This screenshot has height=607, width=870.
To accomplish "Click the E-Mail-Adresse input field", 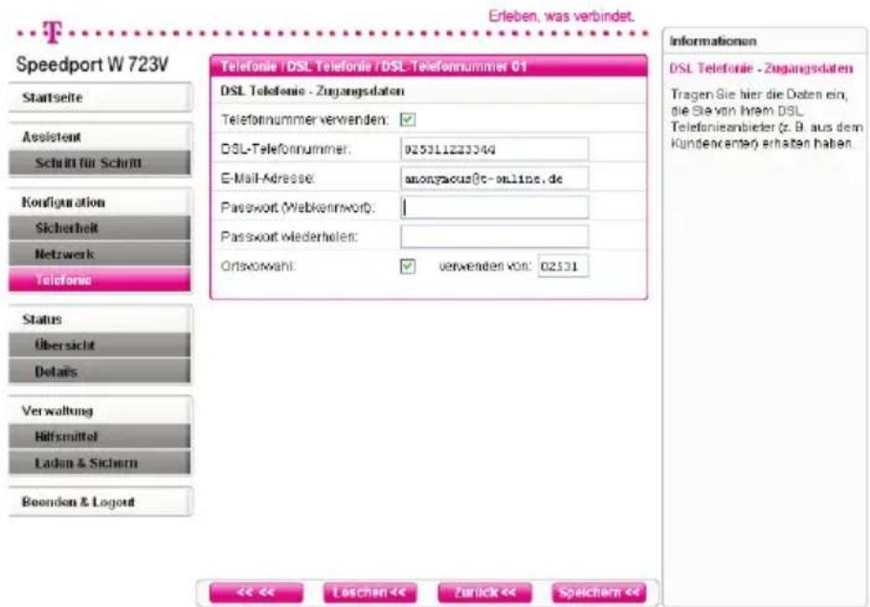I will coord(494,178).
